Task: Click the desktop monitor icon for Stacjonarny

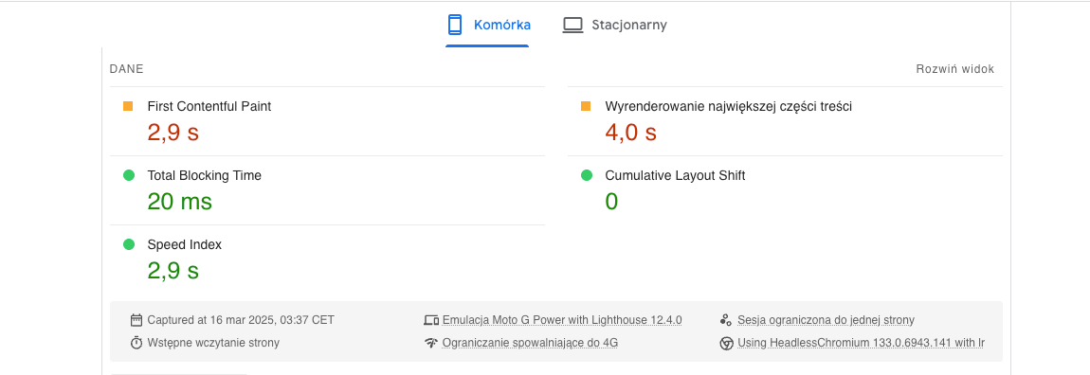Action: [x=572, y=25]
